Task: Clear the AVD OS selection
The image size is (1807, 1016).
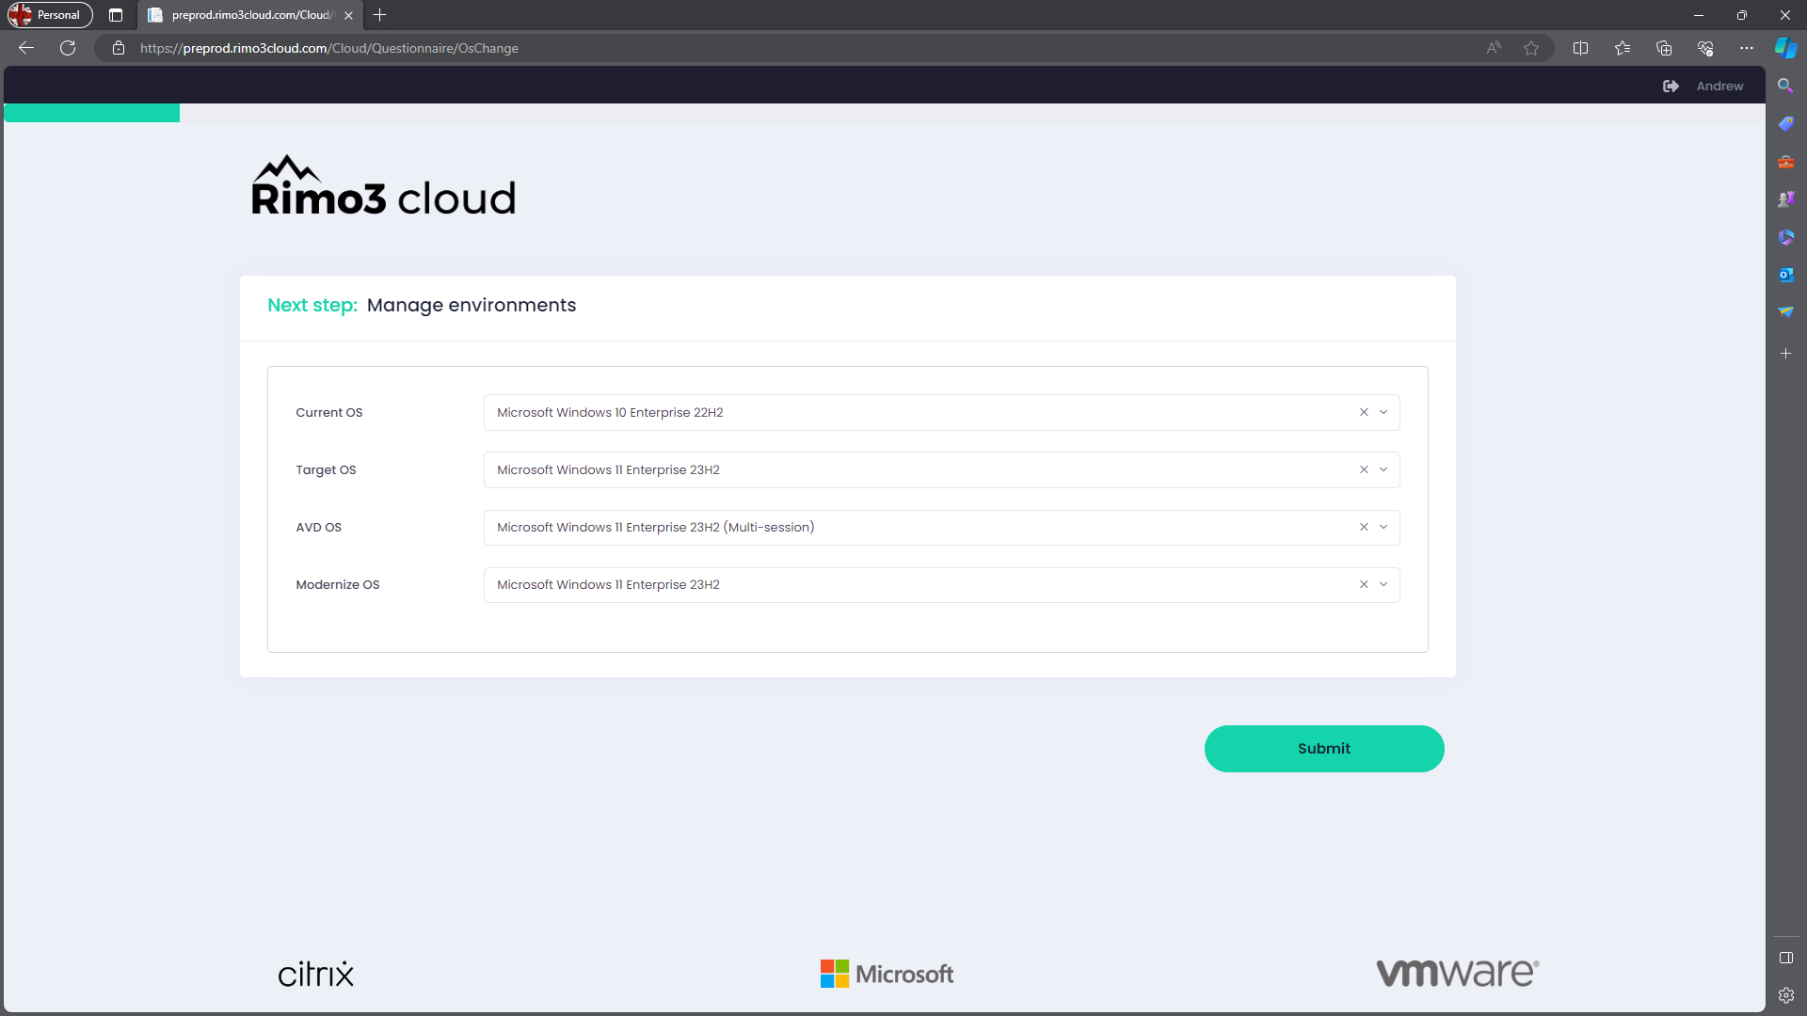Action: click(1364, 527)
